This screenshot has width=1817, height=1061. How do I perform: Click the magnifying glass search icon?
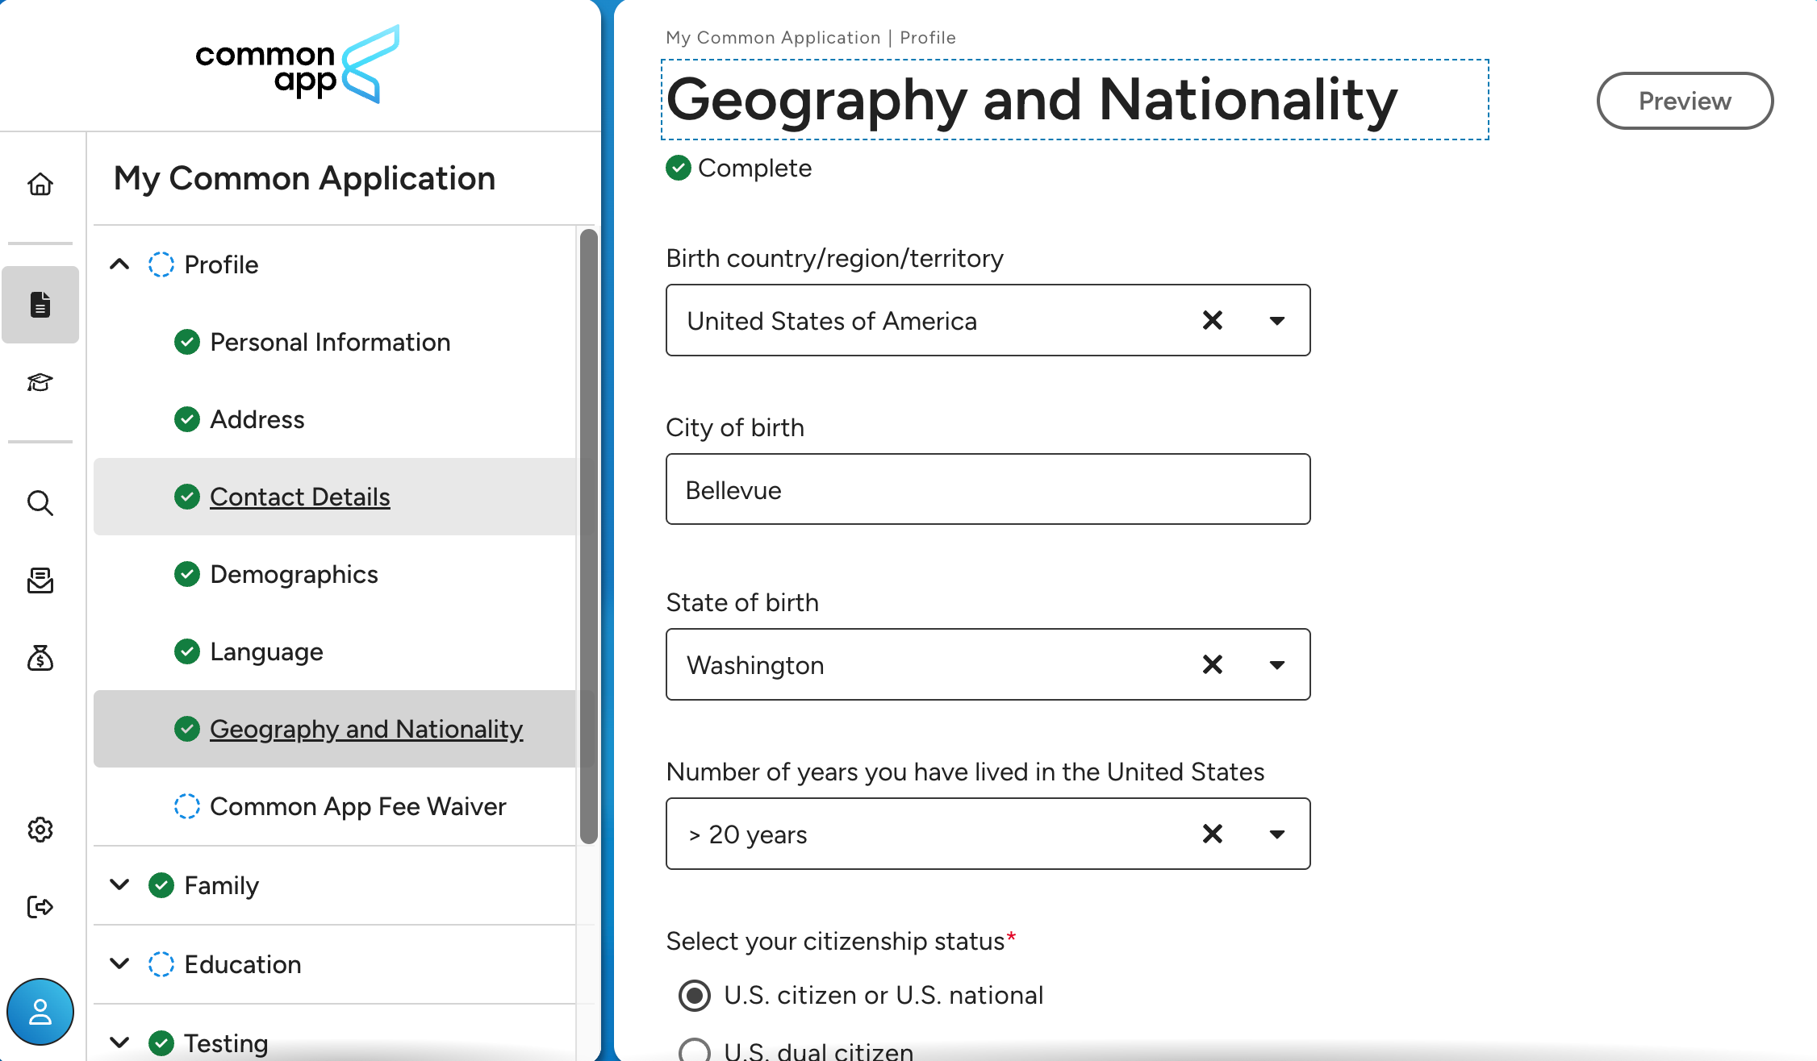(x=40, y=503)
